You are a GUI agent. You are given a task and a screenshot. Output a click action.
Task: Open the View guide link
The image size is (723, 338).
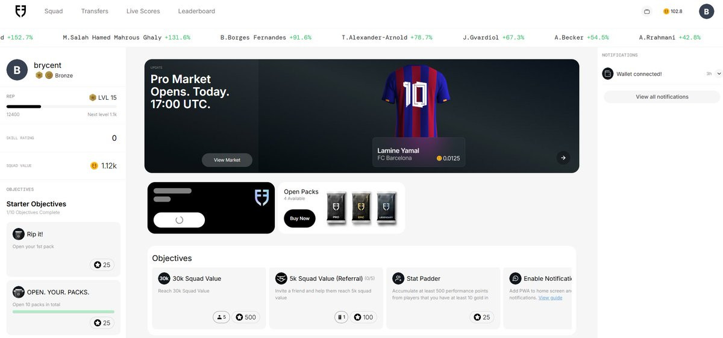[x=550, y=298]
